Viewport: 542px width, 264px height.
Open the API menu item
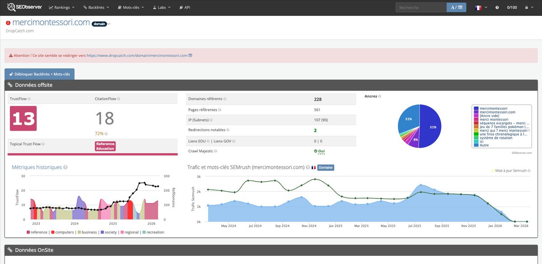pos(184,8)
